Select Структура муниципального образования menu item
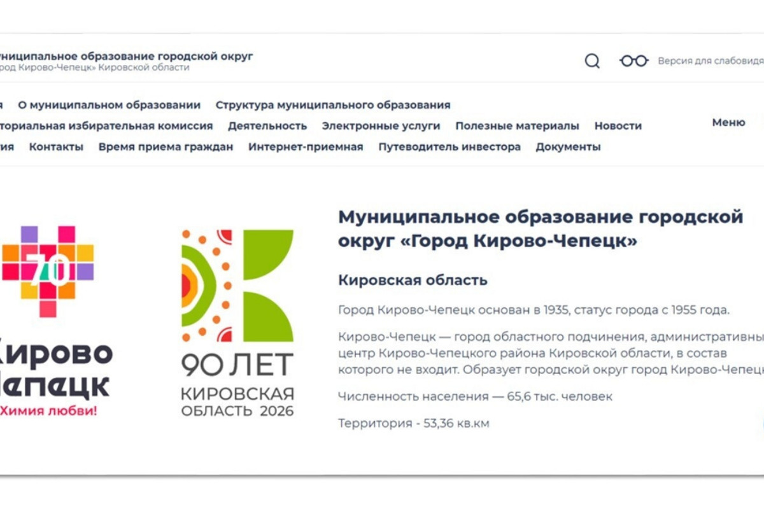The height and width of the screenshot is (509, 764). pos(332,105)
